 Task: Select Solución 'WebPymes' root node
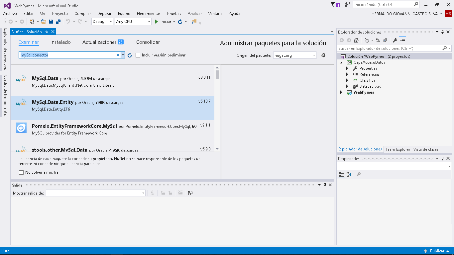click(x=379, y=56)
